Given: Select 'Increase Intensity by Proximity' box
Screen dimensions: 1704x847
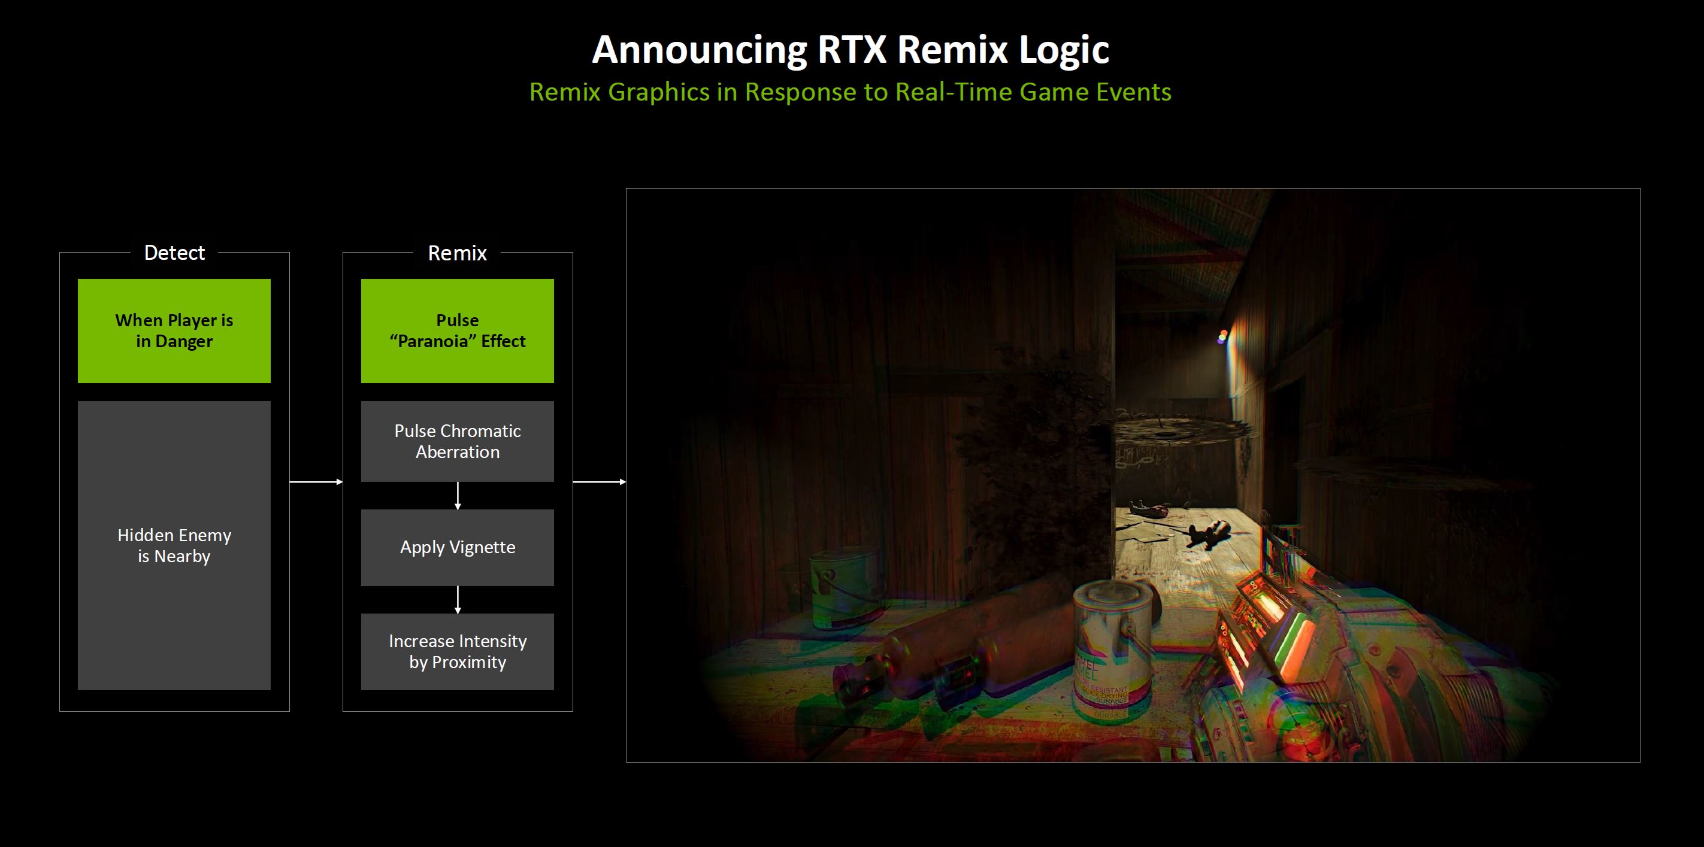Looking at the screenshot, I should coord(457,651).
